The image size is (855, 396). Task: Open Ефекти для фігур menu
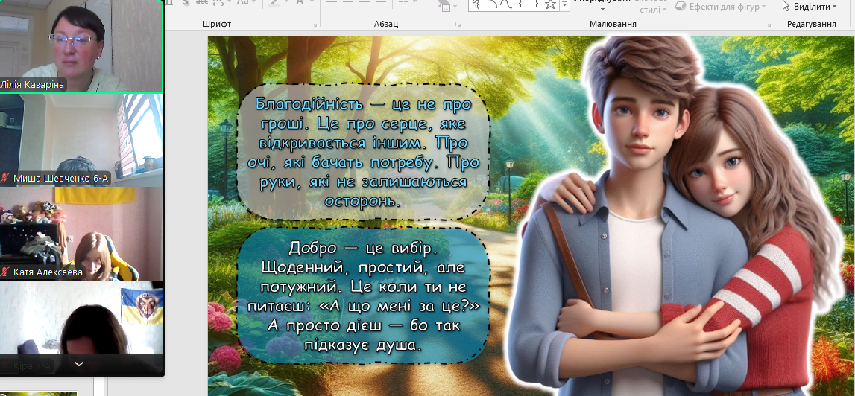[720, 7]
